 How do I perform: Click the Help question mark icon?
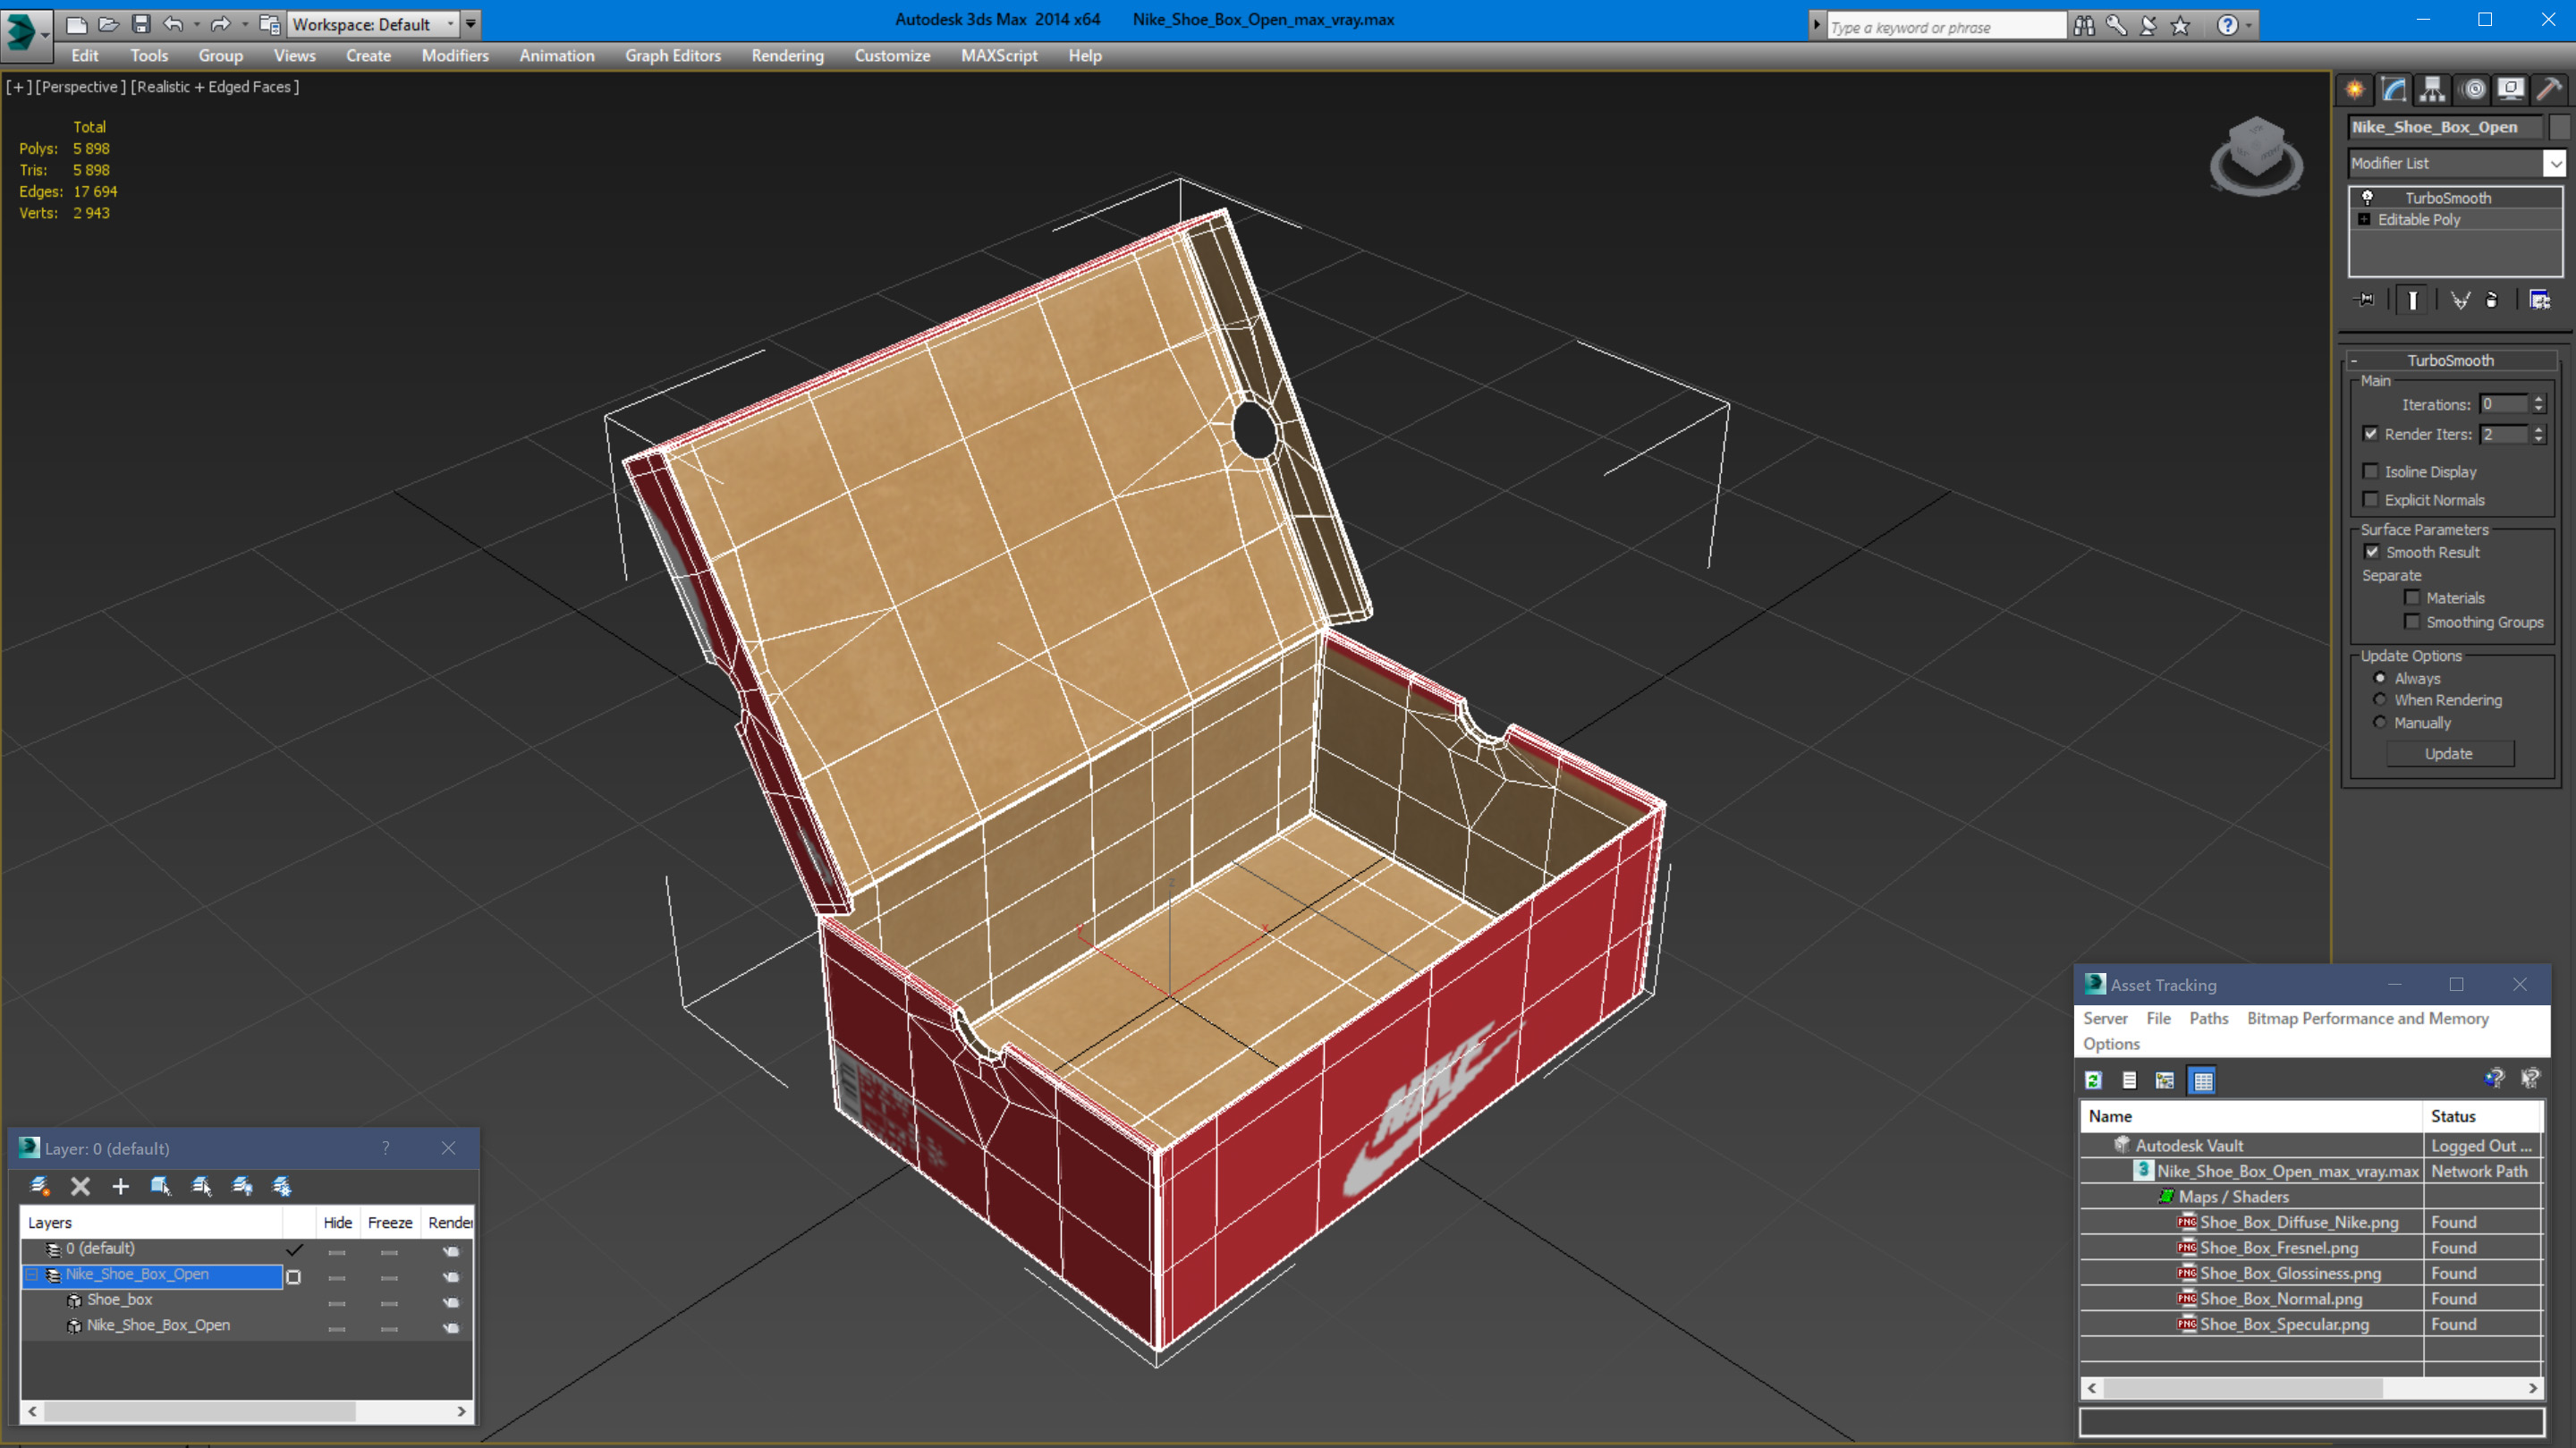[2227, 25]
